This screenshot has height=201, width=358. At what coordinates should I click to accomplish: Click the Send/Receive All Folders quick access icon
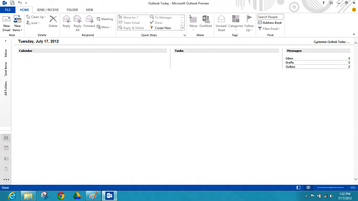[x=12, y=3]
